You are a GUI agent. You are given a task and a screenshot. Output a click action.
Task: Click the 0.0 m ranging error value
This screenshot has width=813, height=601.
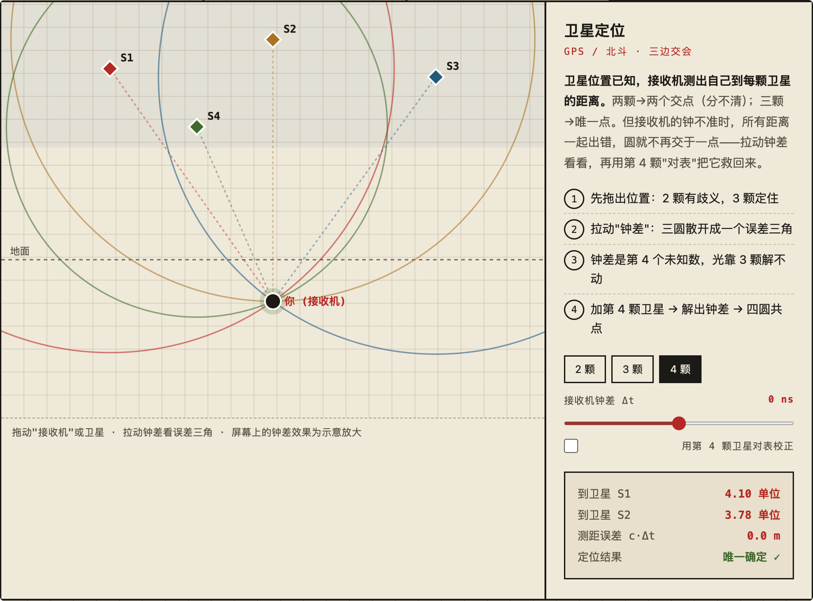click(763, 536)
